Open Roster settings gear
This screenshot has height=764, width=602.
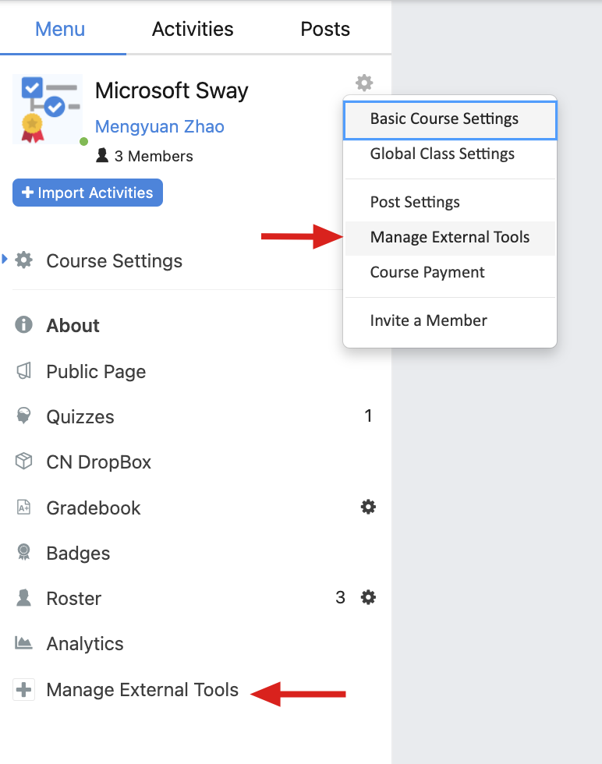pos(368,597)
